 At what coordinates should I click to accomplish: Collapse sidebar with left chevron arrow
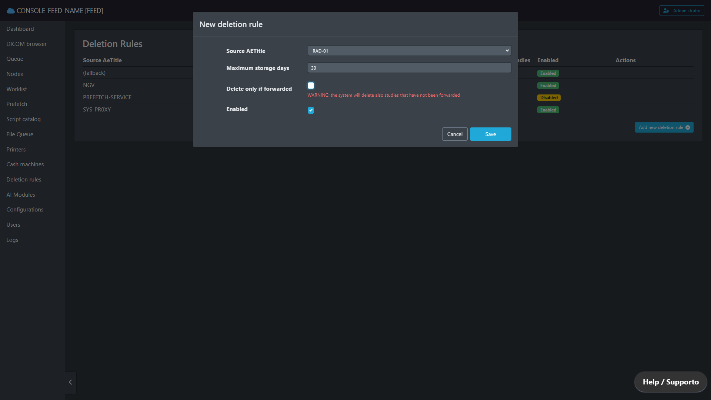[x=70, y=382]
